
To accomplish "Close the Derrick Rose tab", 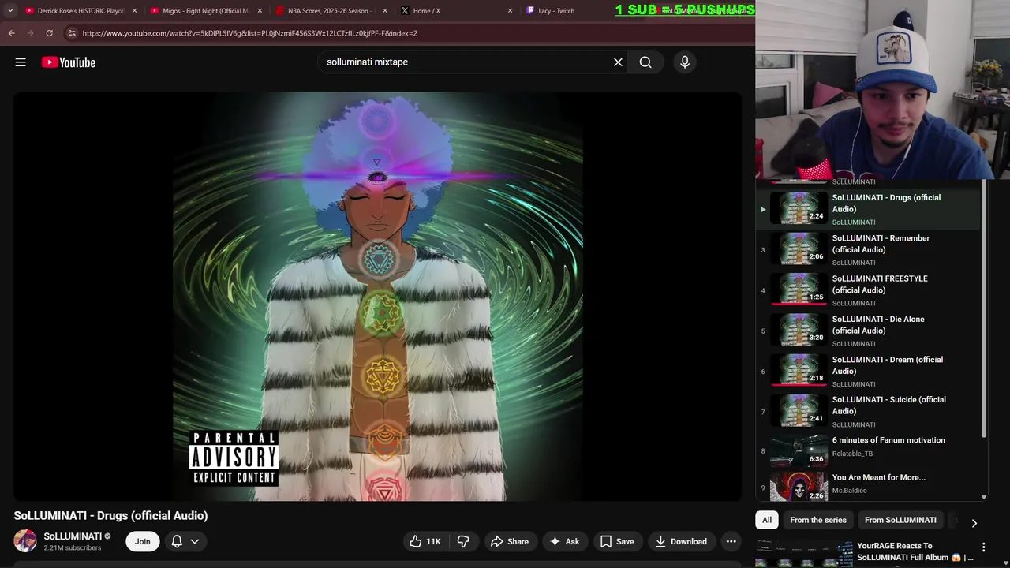I will 134,11.
